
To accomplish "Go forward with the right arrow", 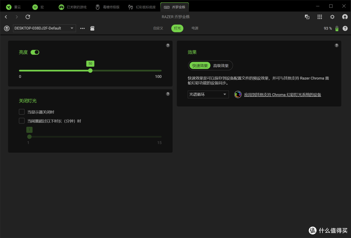I will pos(17,17).
